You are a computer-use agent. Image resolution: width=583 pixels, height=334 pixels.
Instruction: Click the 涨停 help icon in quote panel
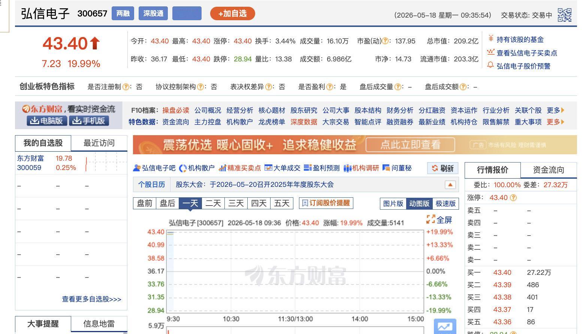pyautogui.click(x=513, y=198)
